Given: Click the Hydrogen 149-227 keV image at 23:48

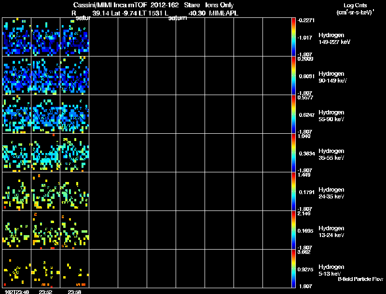Looking at the screenshot, I should [17, 37].
